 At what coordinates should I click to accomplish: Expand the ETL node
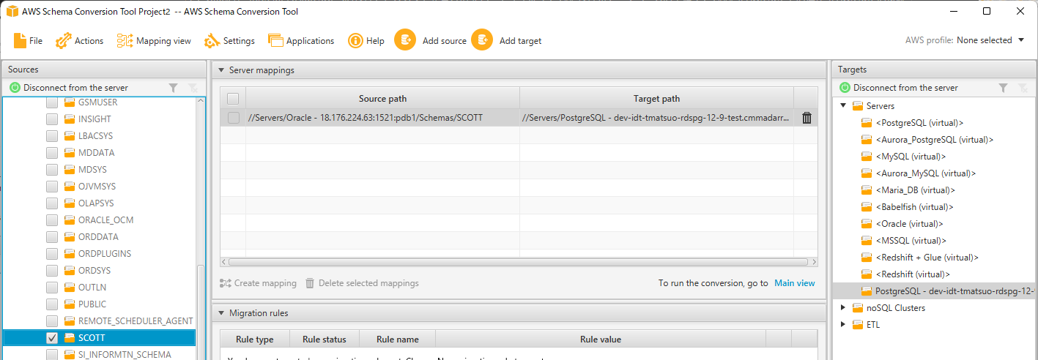tap(844, 325)
